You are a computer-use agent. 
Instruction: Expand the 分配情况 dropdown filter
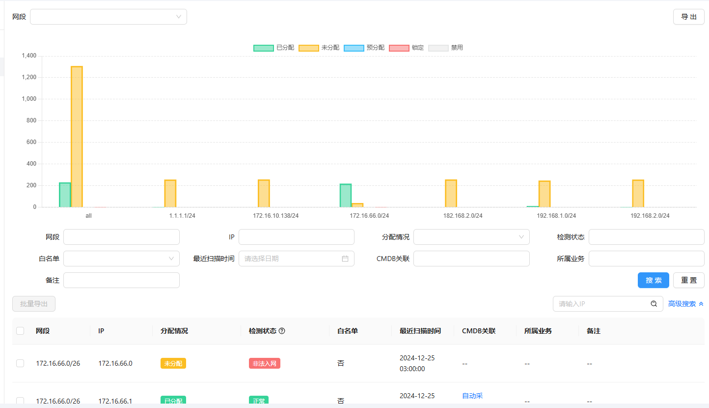coord(471,237)
